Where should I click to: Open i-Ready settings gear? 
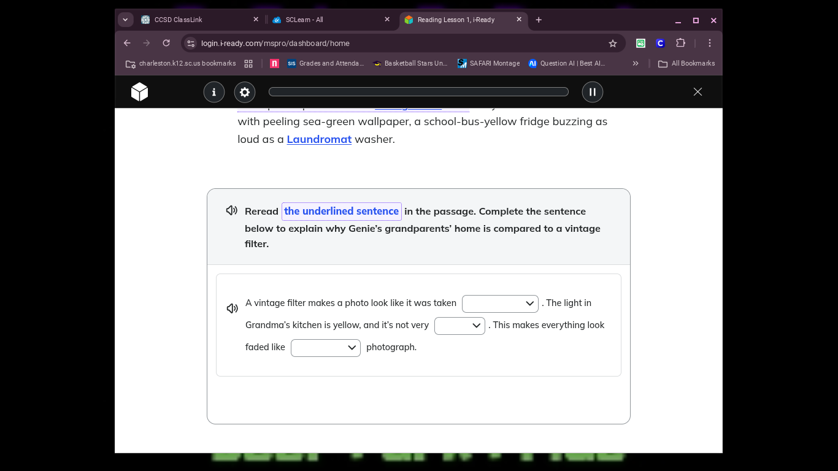point(245,92)
